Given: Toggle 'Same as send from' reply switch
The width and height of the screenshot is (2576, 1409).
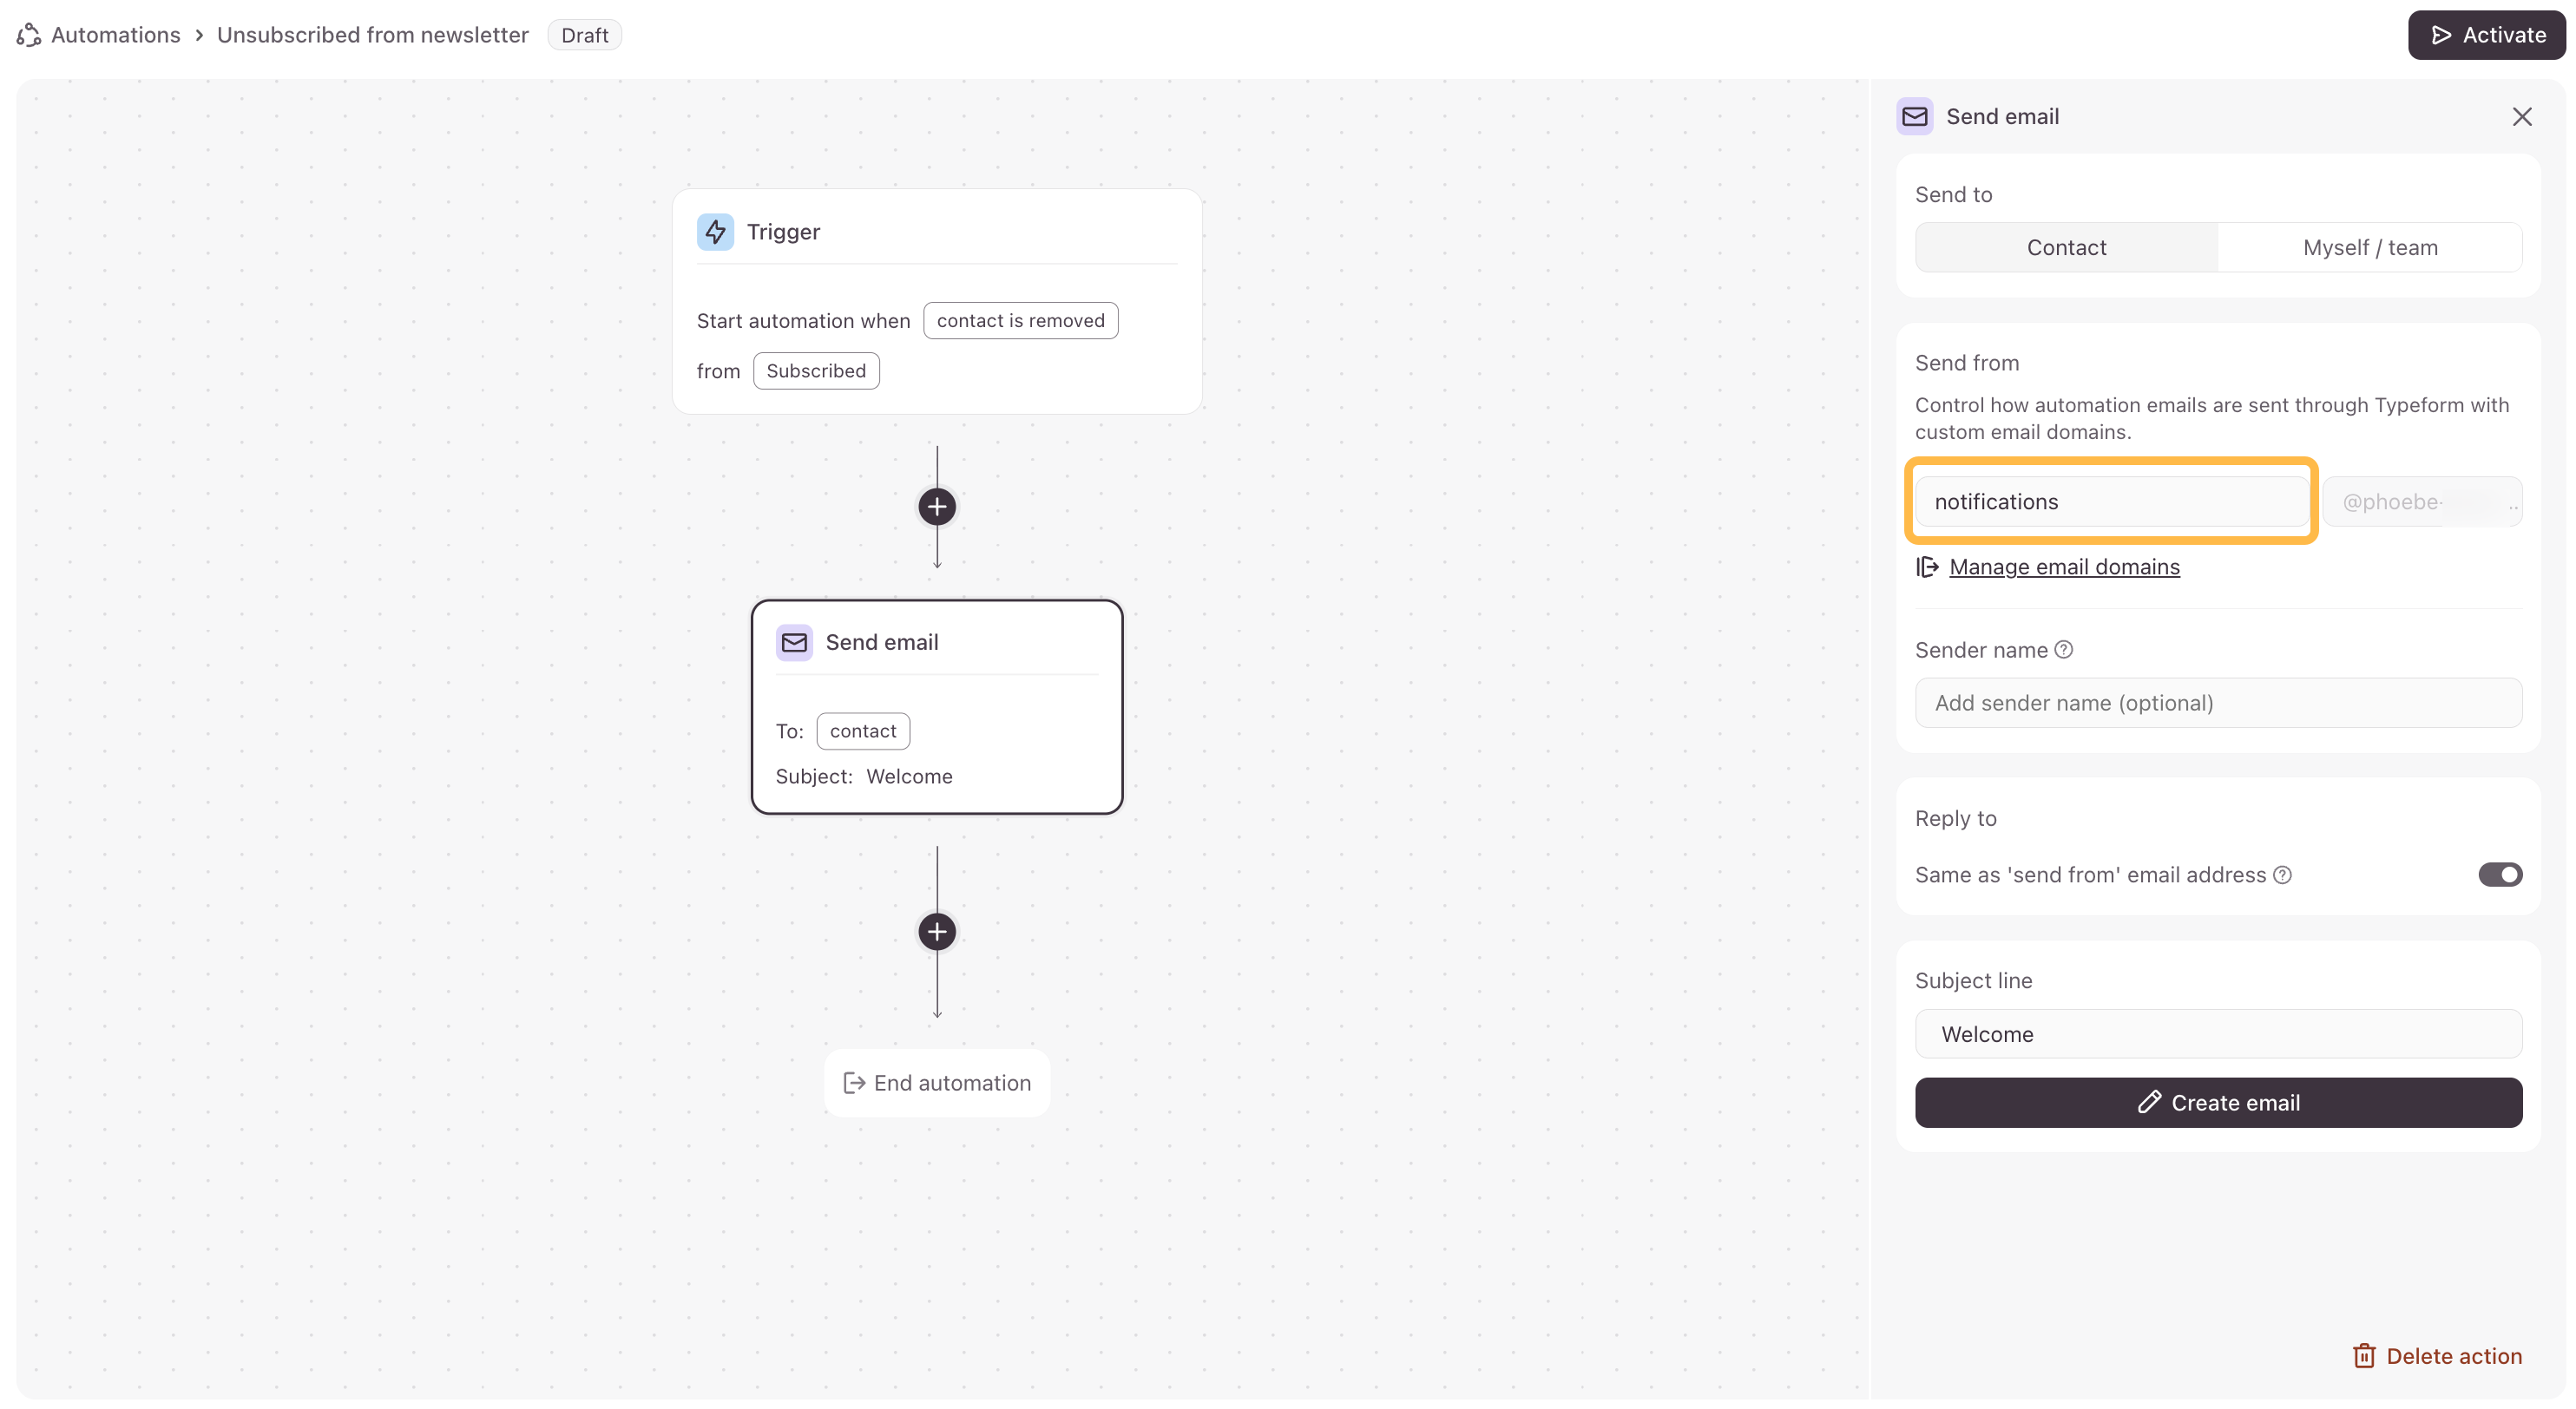Looking at the screenshot, I should click(2499, 875).
